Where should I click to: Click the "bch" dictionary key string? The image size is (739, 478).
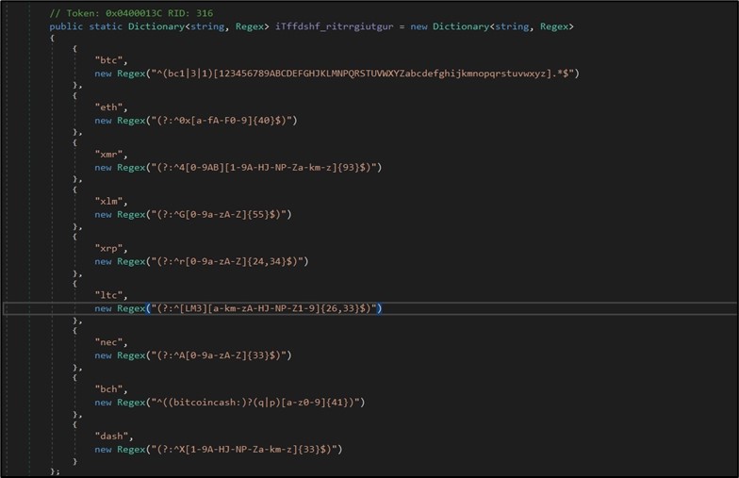[x=107, y=388]
